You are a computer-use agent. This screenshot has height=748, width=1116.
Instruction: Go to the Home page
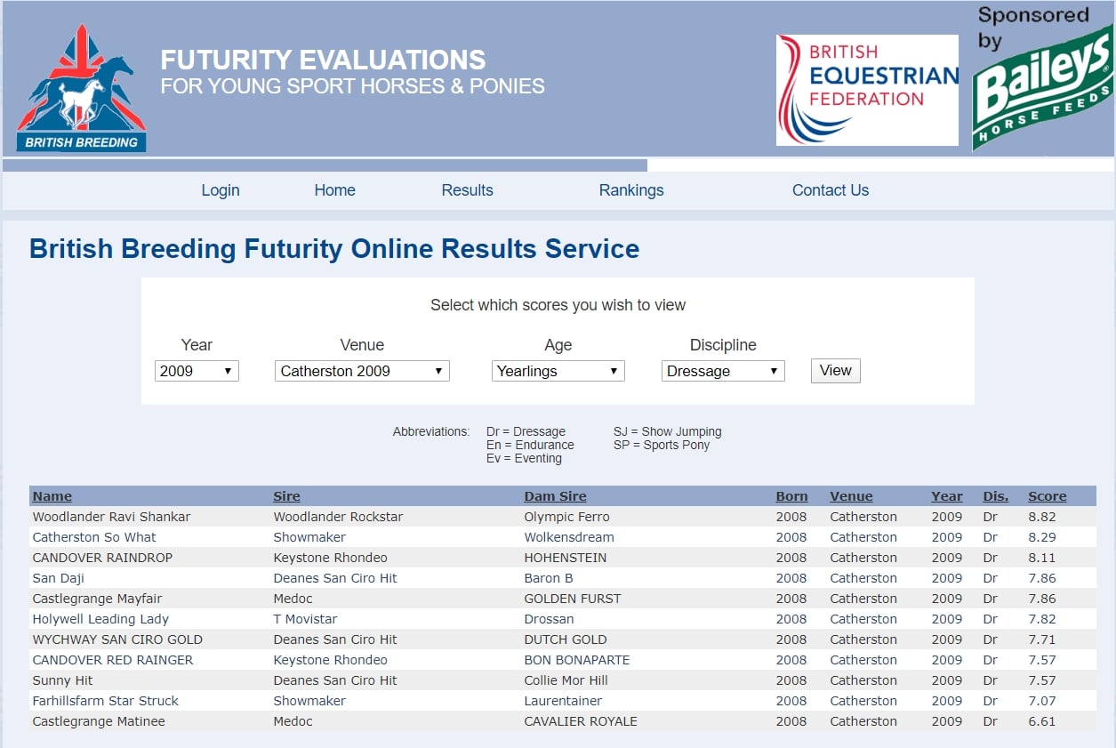pyautogui.click(x=334, y=190)
